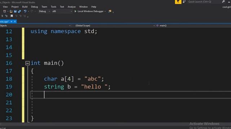This screenshot has width=231, height=129.
Task: Collapse the main() function outline box
Action: click(27, 63)
